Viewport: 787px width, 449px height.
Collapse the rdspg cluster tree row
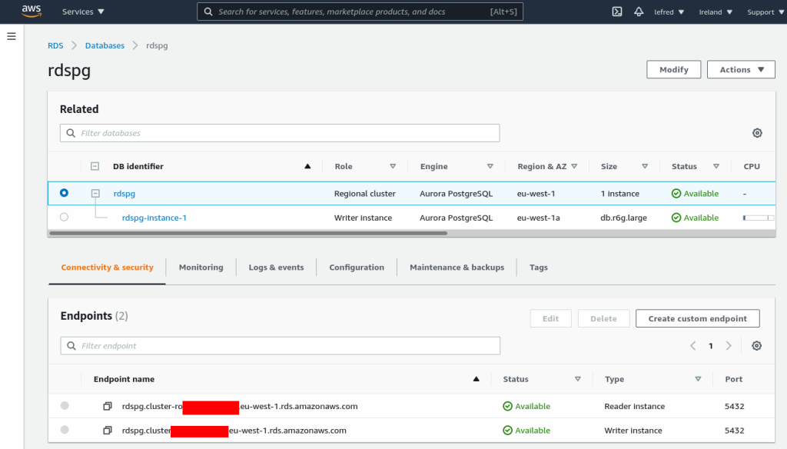[x=95, y=194]
